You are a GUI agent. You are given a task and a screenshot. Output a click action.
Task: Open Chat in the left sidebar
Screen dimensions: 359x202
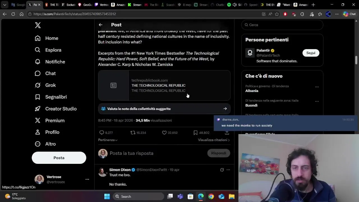pos(45,74)
